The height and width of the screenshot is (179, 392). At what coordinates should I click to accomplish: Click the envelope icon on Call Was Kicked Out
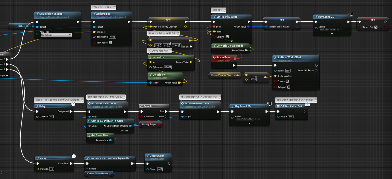click(x=307, y=104)
